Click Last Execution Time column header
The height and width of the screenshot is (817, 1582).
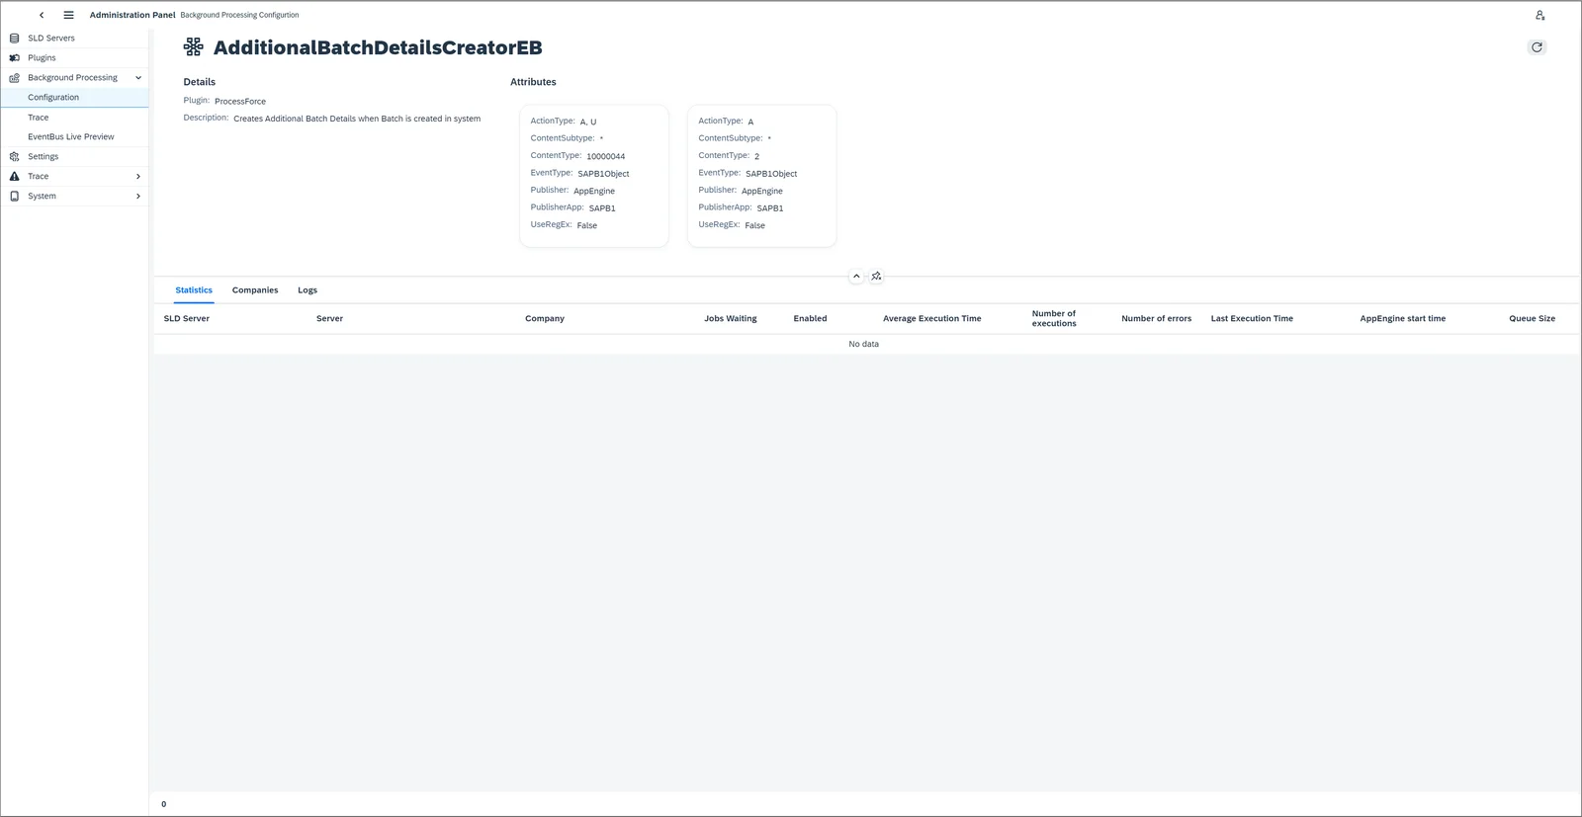(1252, 318)
